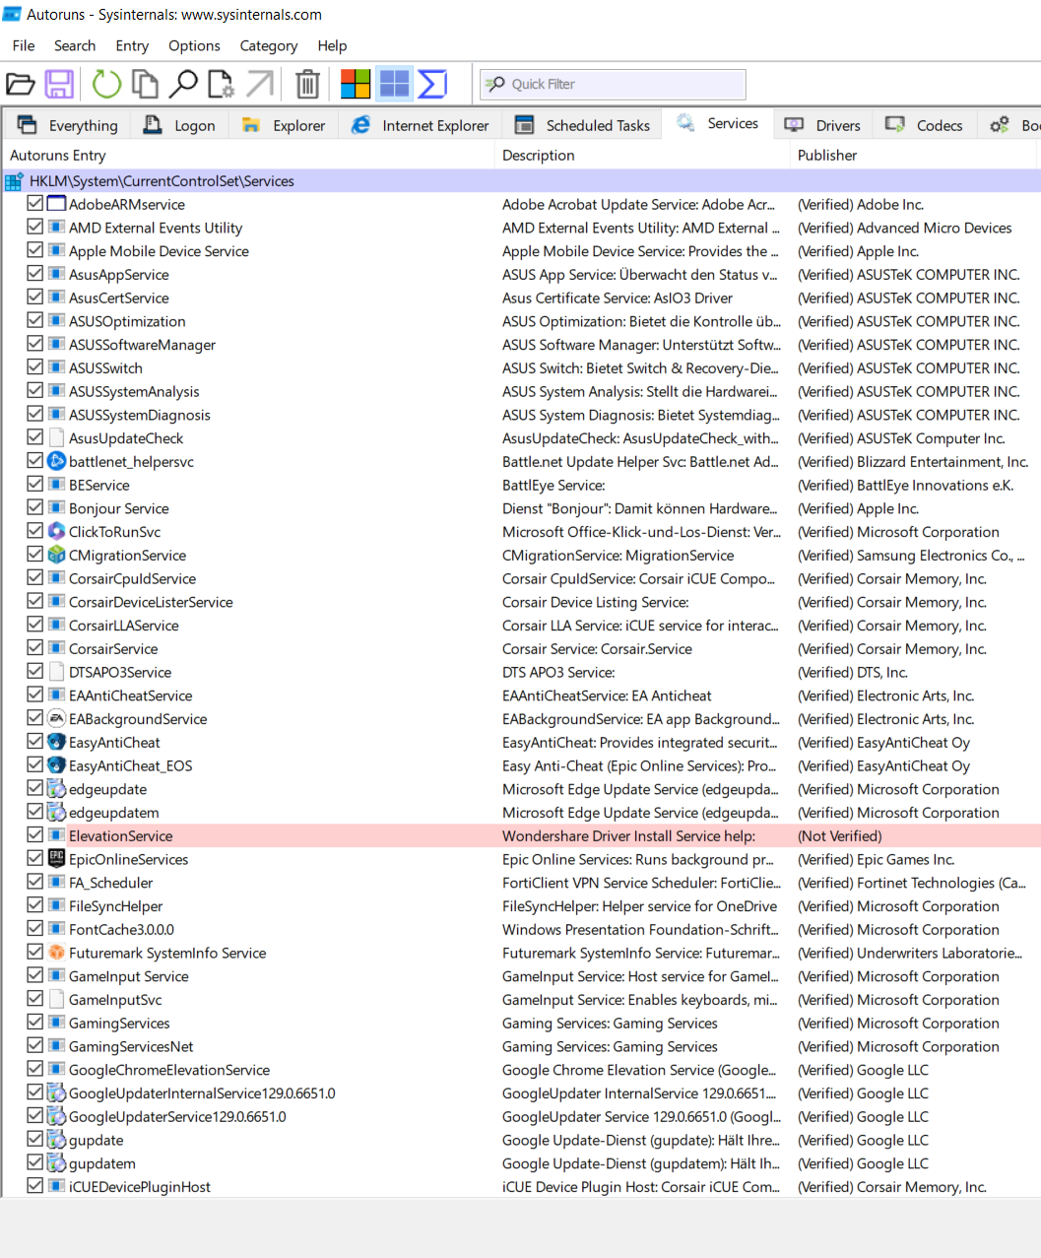Open the Options menu

[194, 45]
